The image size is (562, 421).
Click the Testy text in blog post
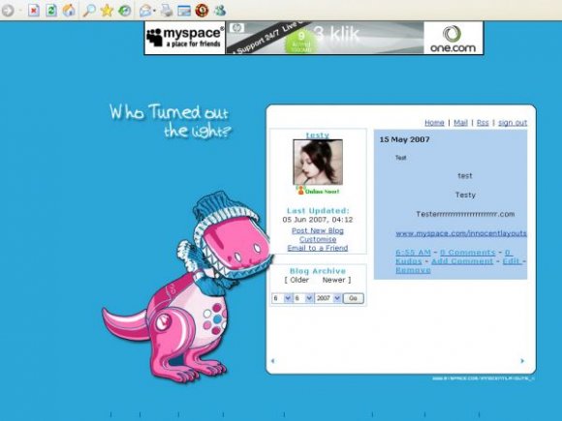[465, 195]
